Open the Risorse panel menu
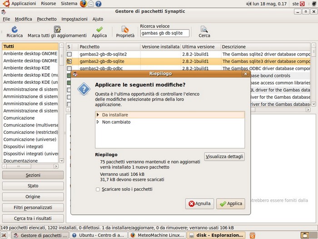The height and width of the screenshot is (239, 318). click(48, 4)
